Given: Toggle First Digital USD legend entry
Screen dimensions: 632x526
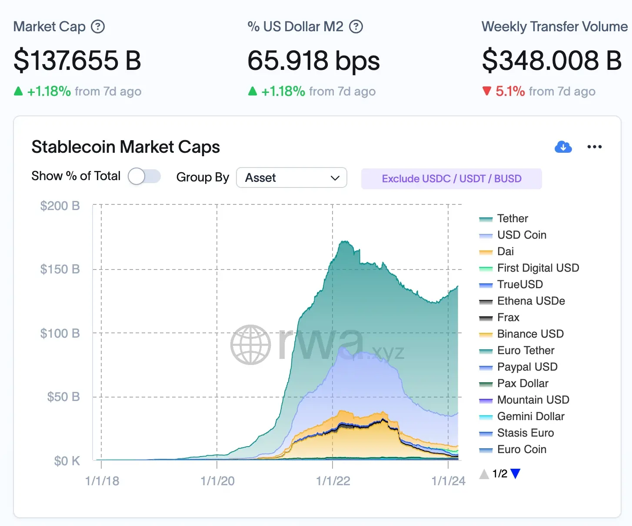Looking at the screenshot, I should pyautogui.click(x=529, y=268).
